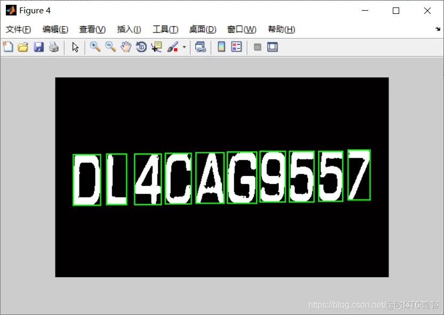The height and width of the screenshot is (315, 444).
Task: Expand the brush color dropdown arrow
Action: tap(184, 47)
